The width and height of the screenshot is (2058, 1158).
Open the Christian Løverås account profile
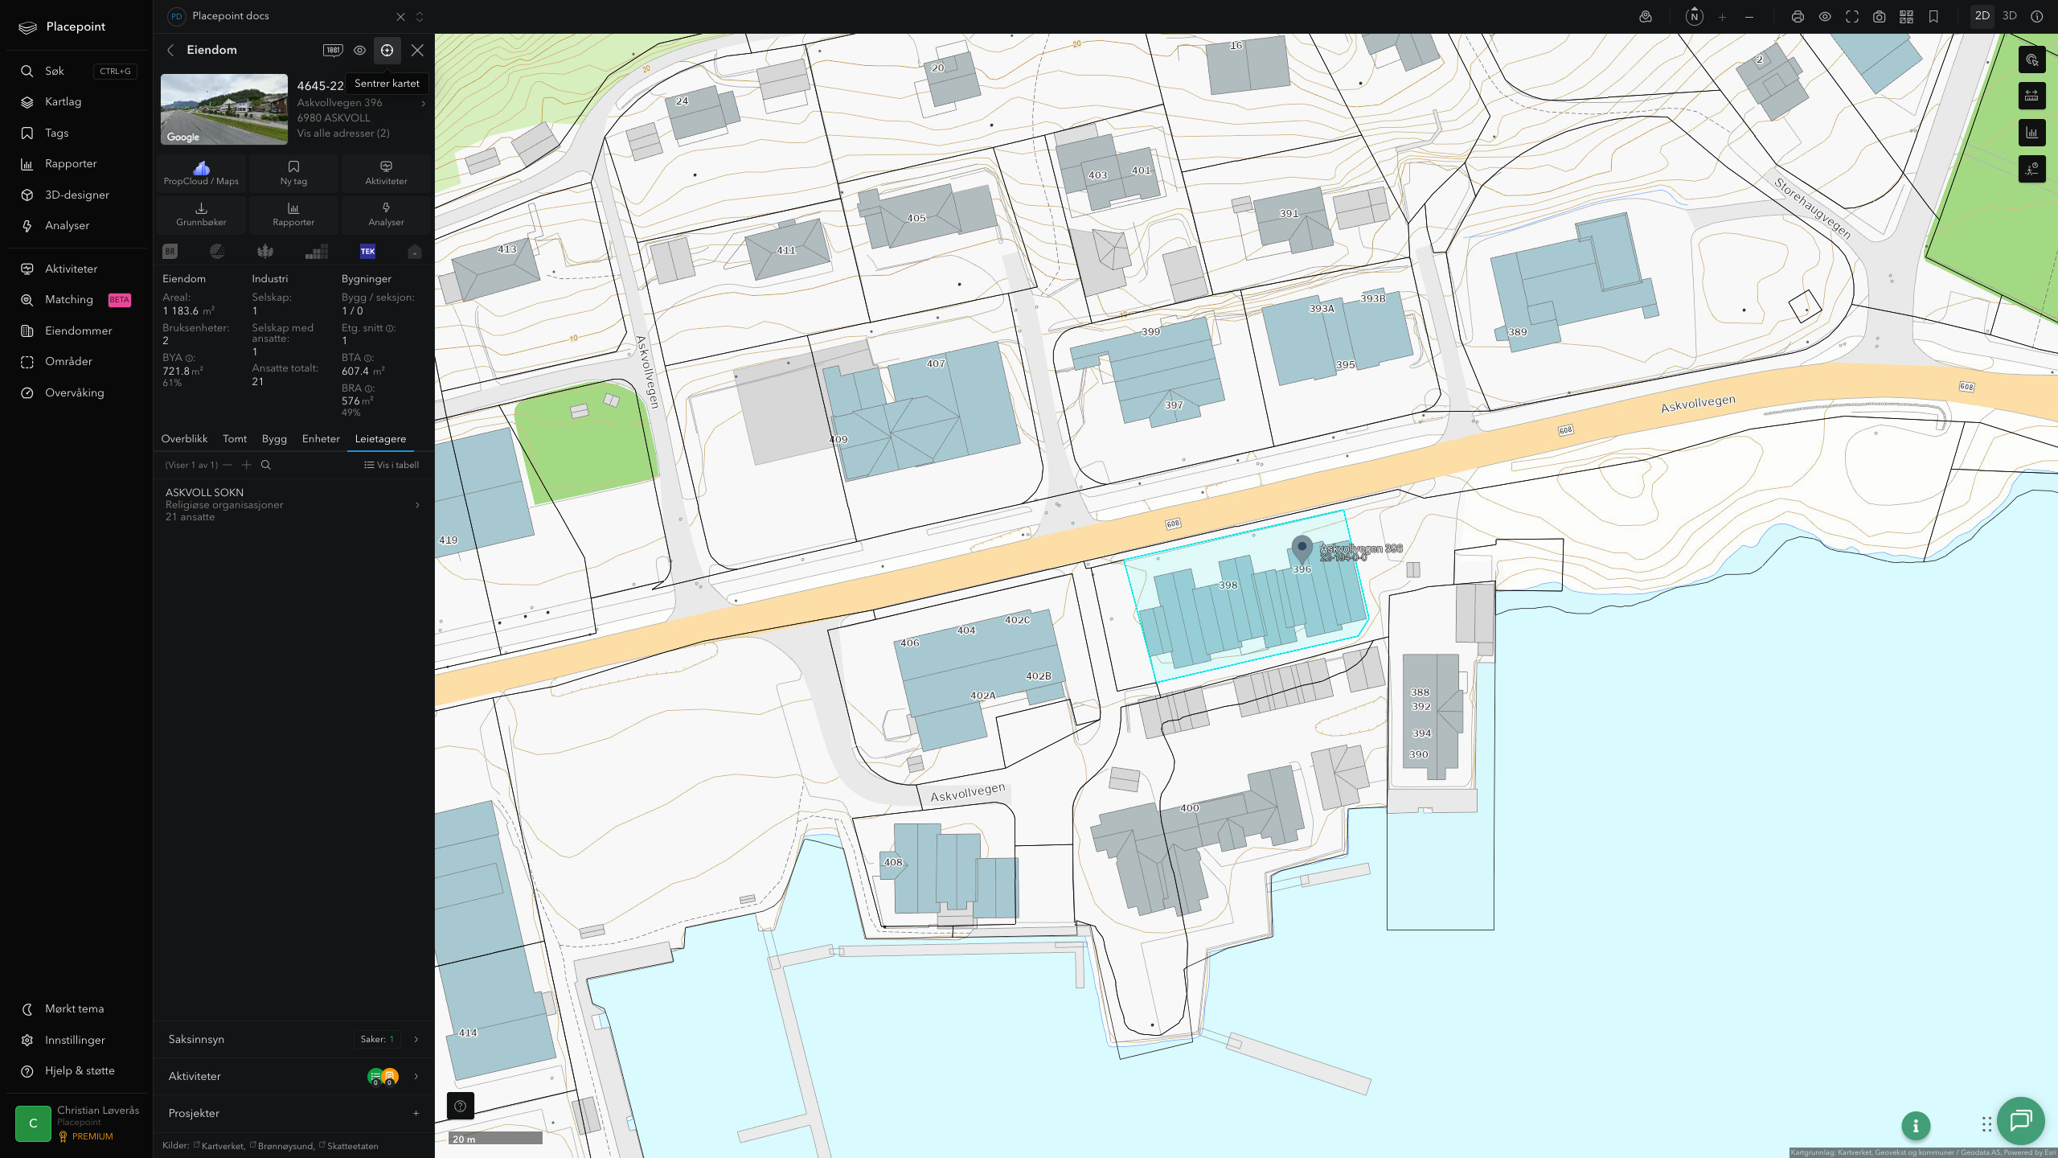coord(77,1123)
